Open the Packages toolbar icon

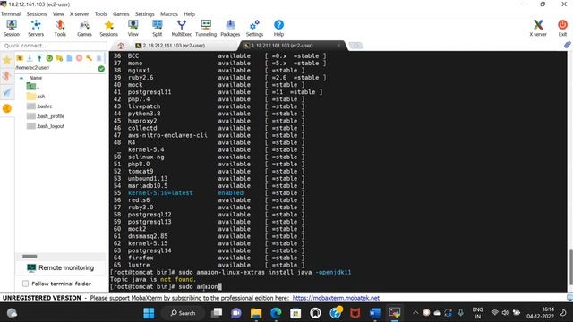click(x=230, y=28)
